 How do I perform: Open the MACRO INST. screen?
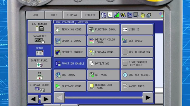pyautogui.click(x=137, y=86)
